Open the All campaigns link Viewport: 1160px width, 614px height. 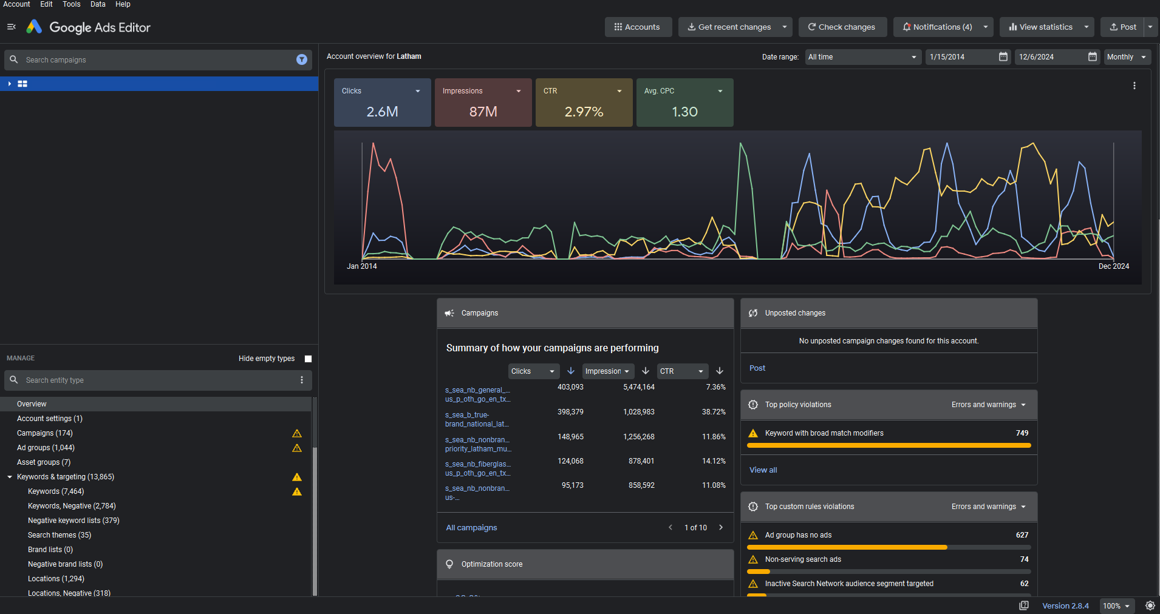471,528
